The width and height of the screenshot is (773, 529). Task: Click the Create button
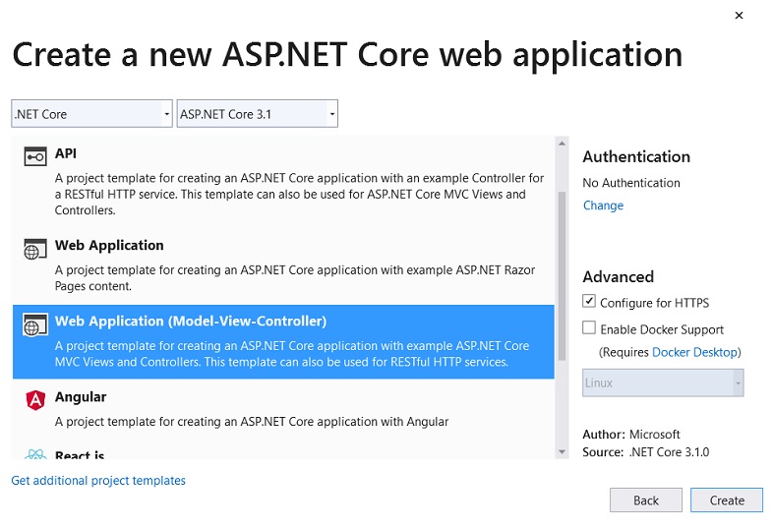coord(727,500)
